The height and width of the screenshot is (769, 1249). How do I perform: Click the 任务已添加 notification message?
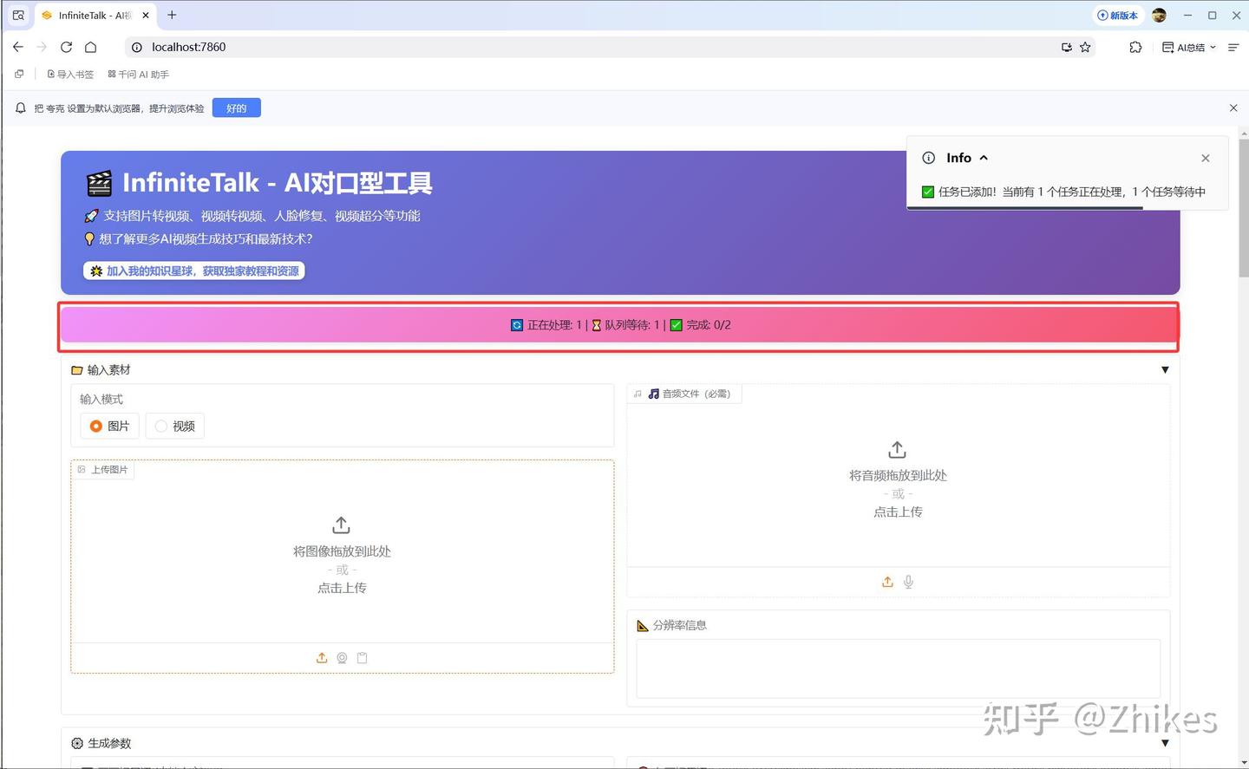click(1063, 192)
